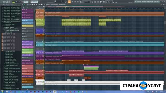Select the playlist Select tool
166x93 pixels.
(x=38, y=5)
